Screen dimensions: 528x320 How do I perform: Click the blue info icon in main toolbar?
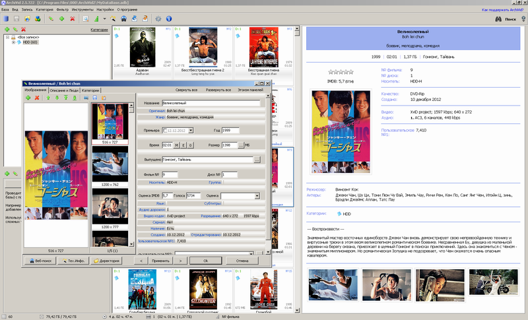click(x=169, y=19)
